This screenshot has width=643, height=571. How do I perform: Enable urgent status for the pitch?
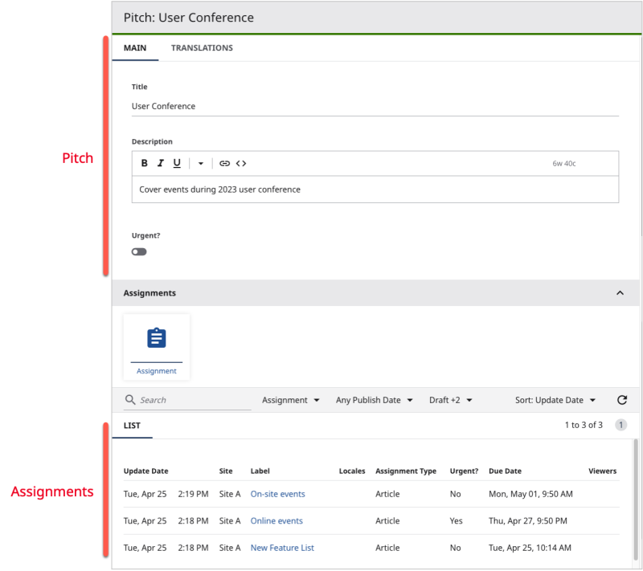click(x=138, y=251)
